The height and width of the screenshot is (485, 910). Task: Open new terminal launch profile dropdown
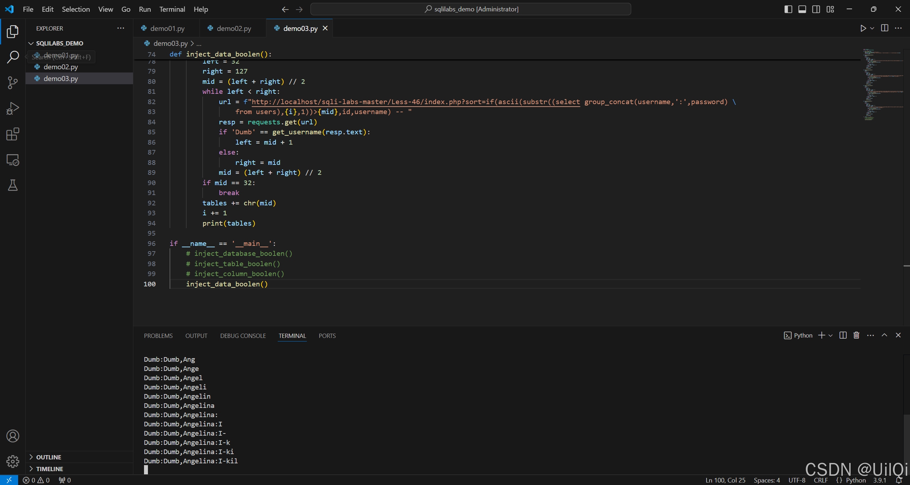[x=831, y=335]
